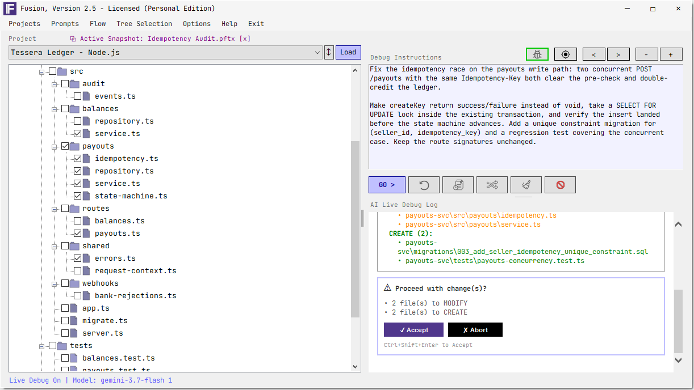Check the request-context.ts checkbox
This screenshot has height=390, width=694.
78,271
